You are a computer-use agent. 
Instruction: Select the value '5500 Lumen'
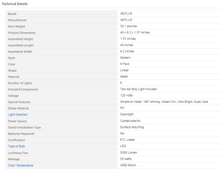(x=129, y=153)
